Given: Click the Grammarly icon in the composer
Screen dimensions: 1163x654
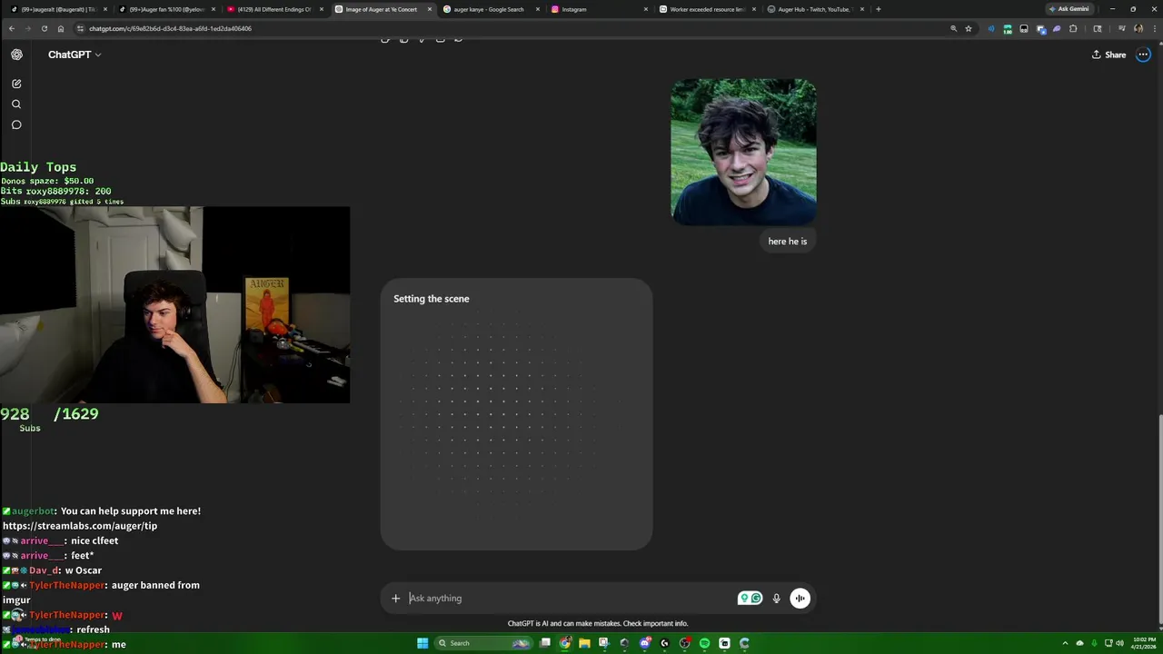Looking at the screenshot, I should pos(756,598).
